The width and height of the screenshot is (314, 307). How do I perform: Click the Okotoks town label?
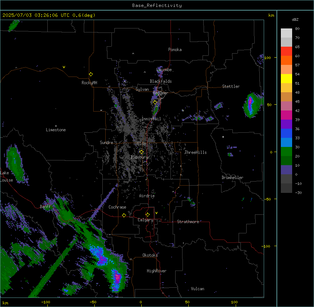pos(150,255)
